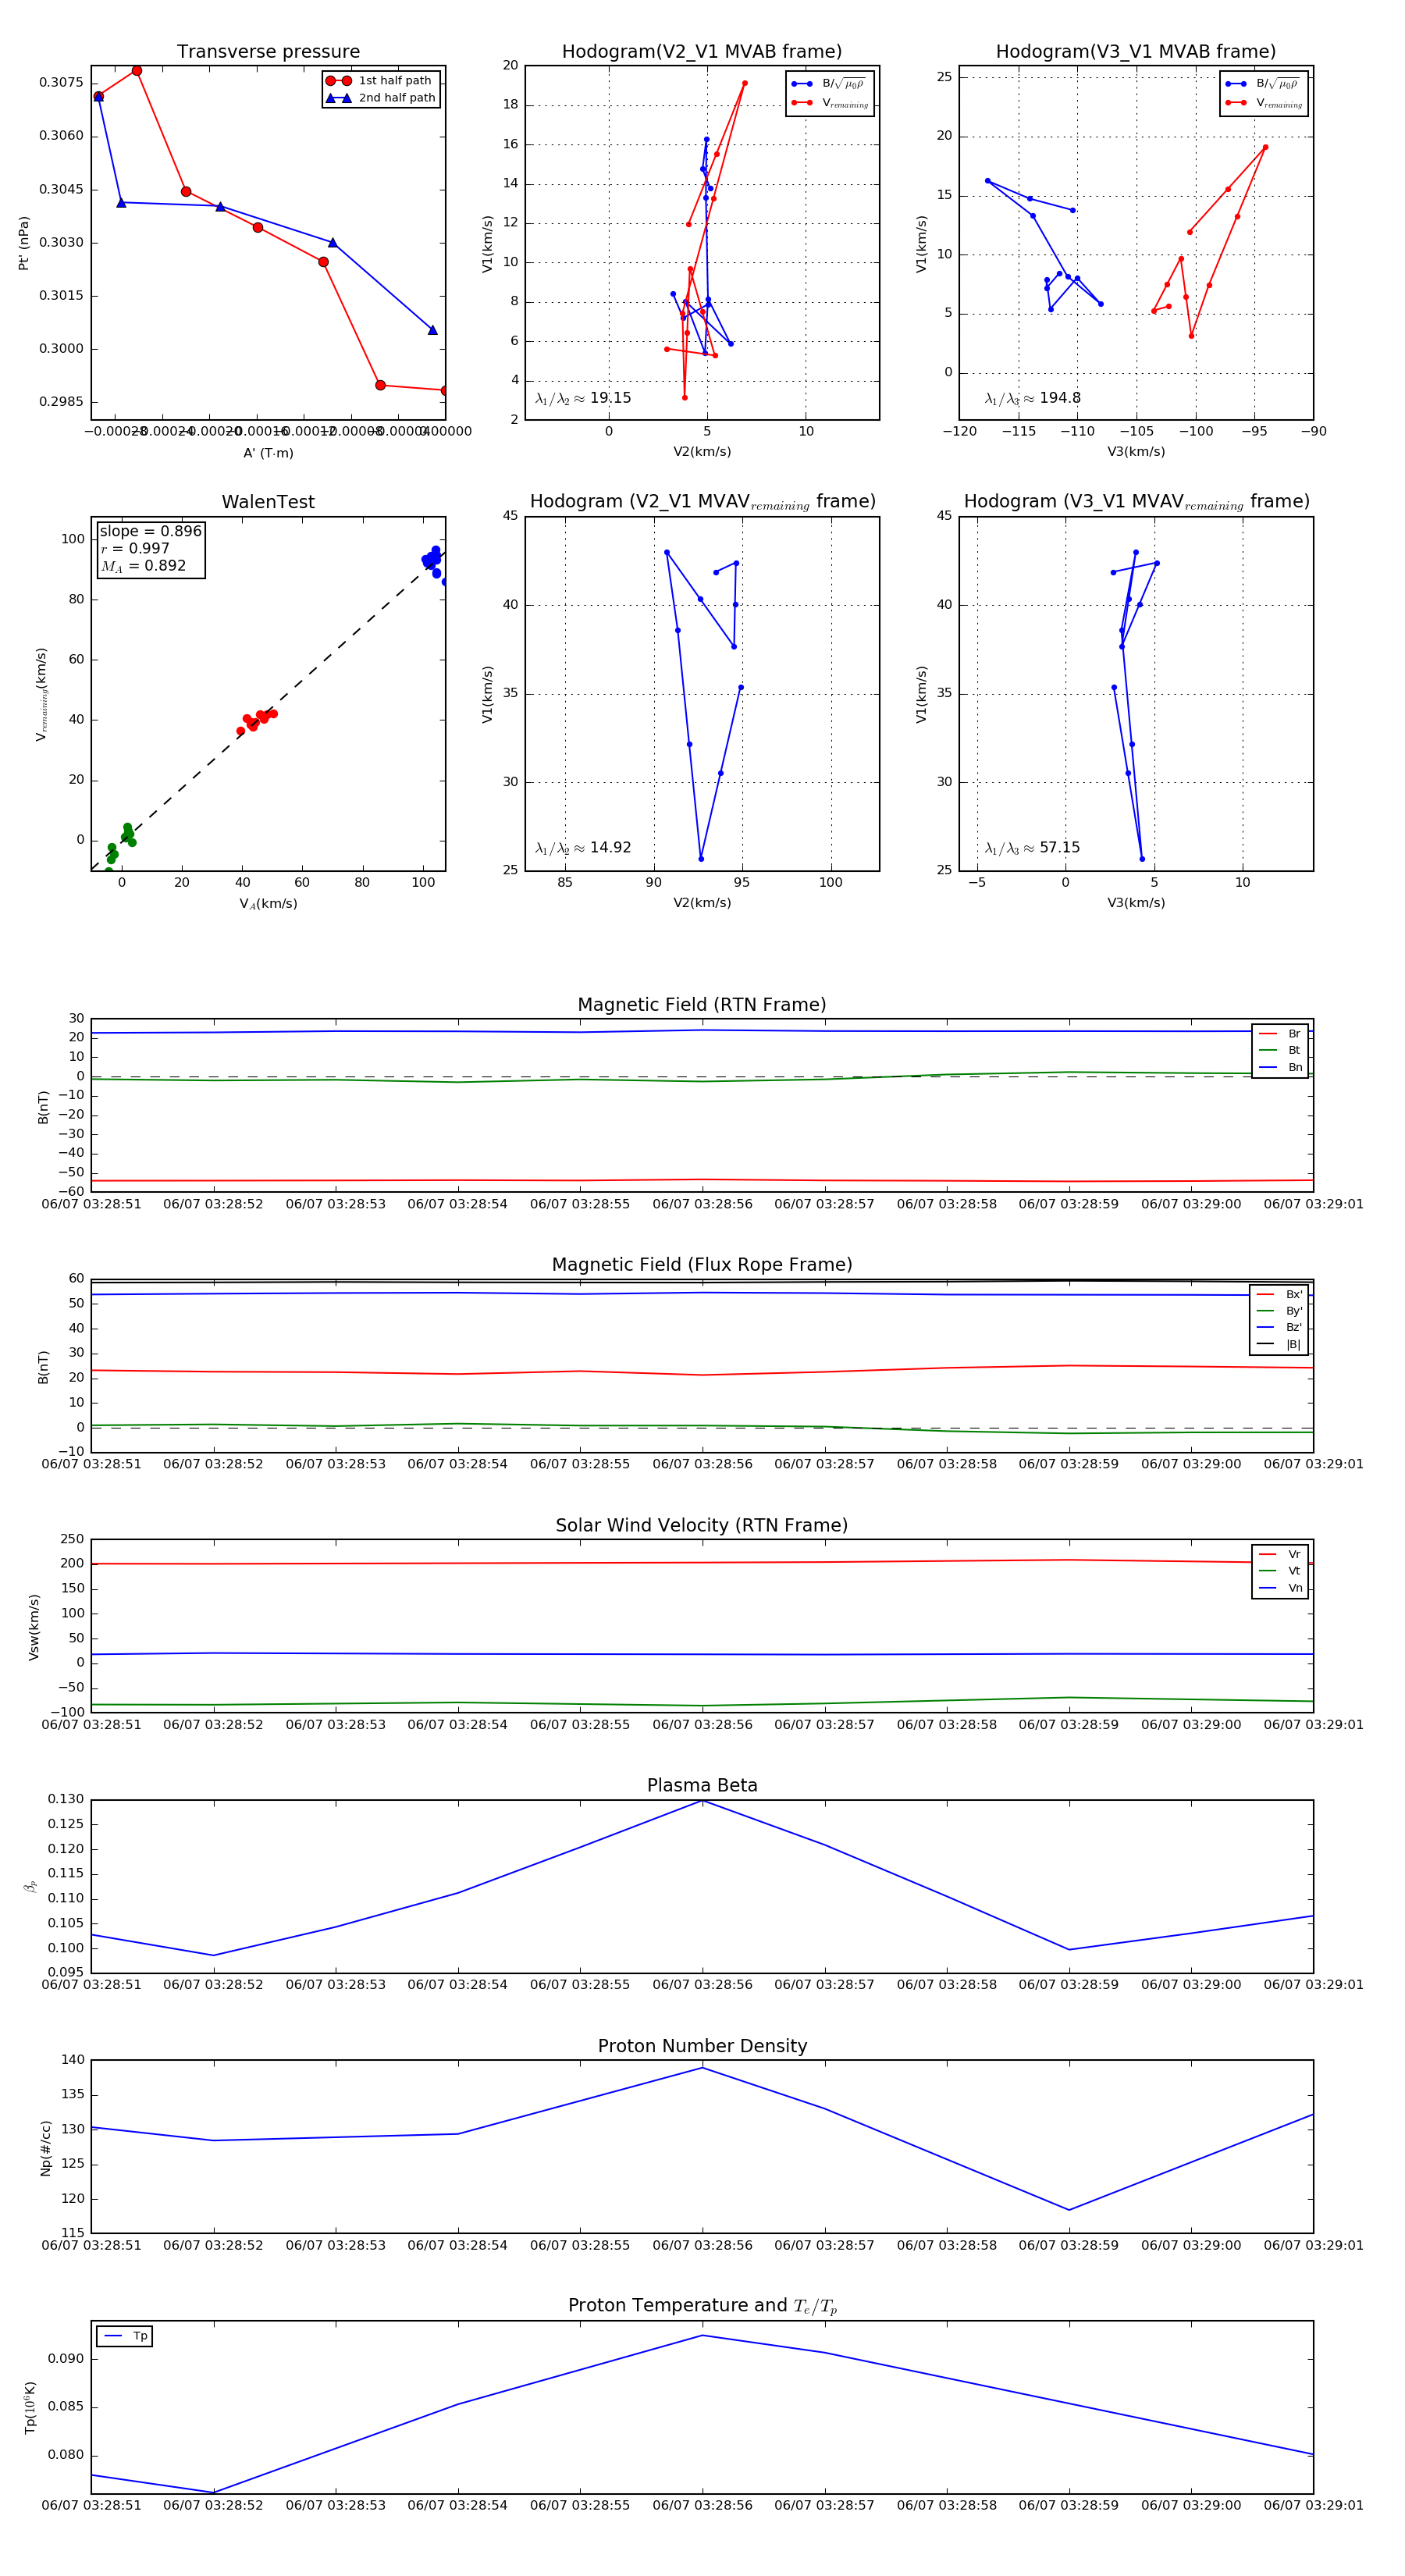
Task: Click the "A' (T·m)" x-axis label
Action: tap(268, 453)
